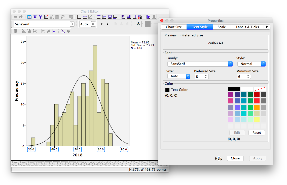Insert an annotation icon

point(104,17)
